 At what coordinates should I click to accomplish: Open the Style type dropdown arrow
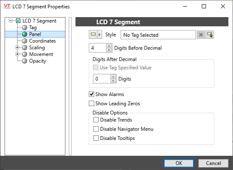click(x=100, y=35)
